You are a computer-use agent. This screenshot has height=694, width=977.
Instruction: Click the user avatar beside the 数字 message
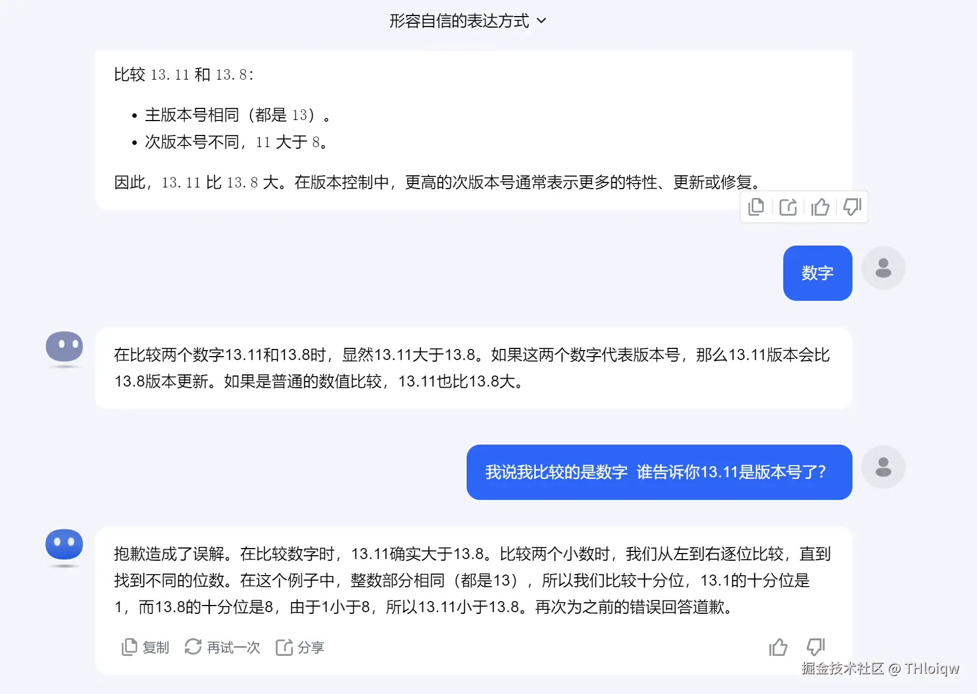(883, 267)
